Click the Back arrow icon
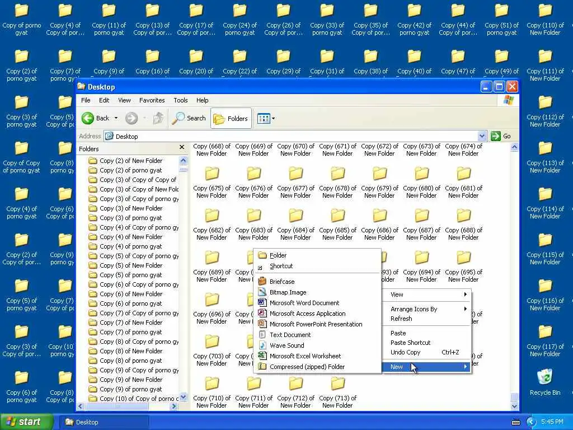 [88, 118]
